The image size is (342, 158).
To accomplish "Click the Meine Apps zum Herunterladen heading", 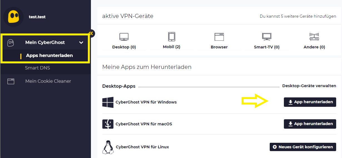I will click(x=147, y=67).
